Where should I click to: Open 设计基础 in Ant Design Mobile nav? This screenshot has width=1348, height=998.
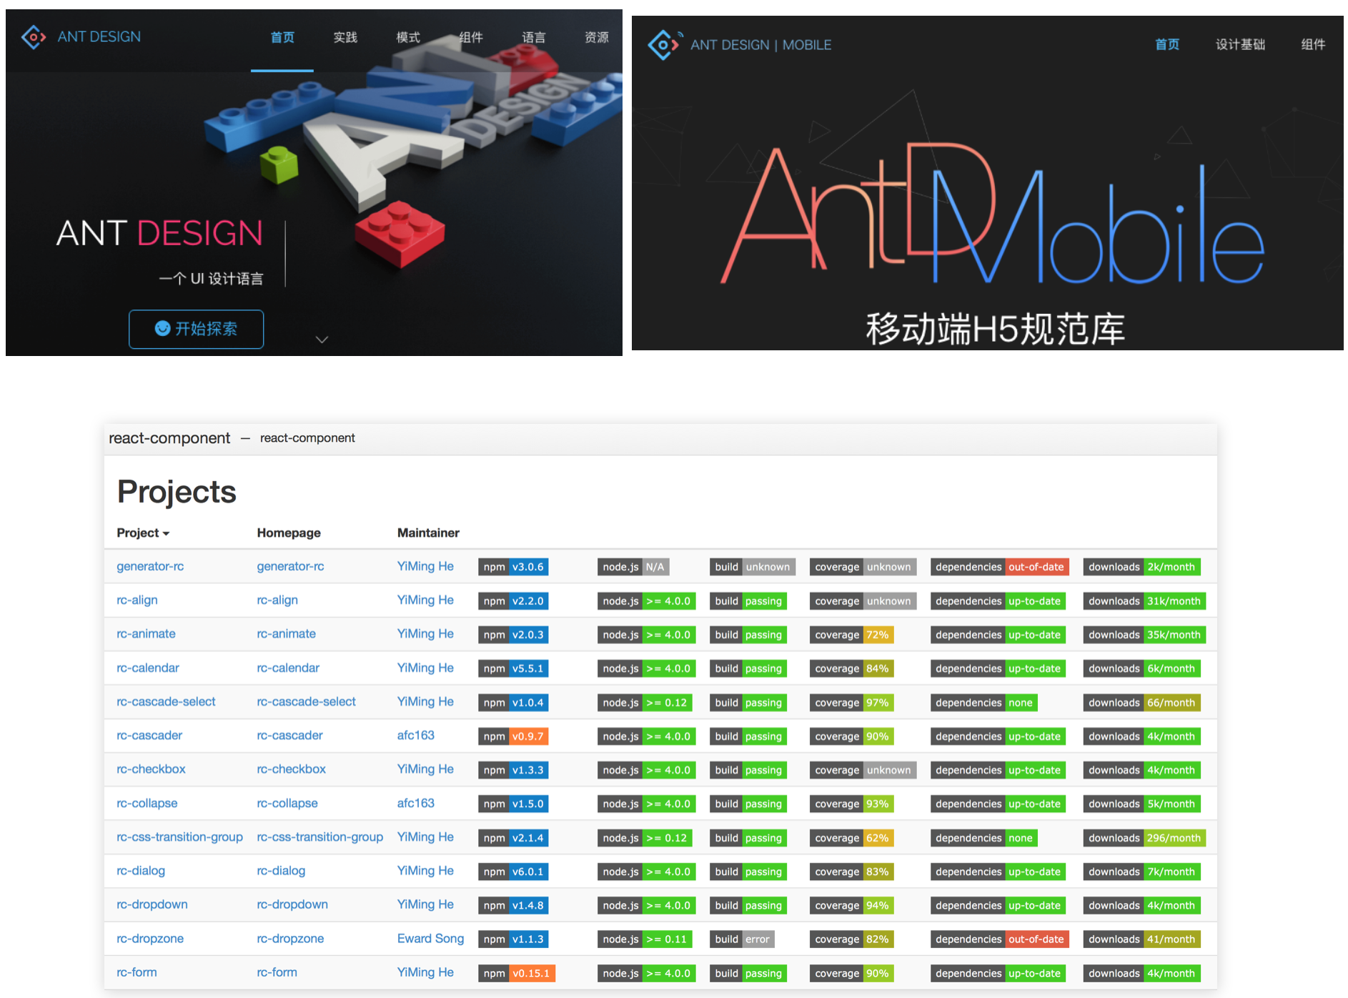click(x=1240, y=44)
